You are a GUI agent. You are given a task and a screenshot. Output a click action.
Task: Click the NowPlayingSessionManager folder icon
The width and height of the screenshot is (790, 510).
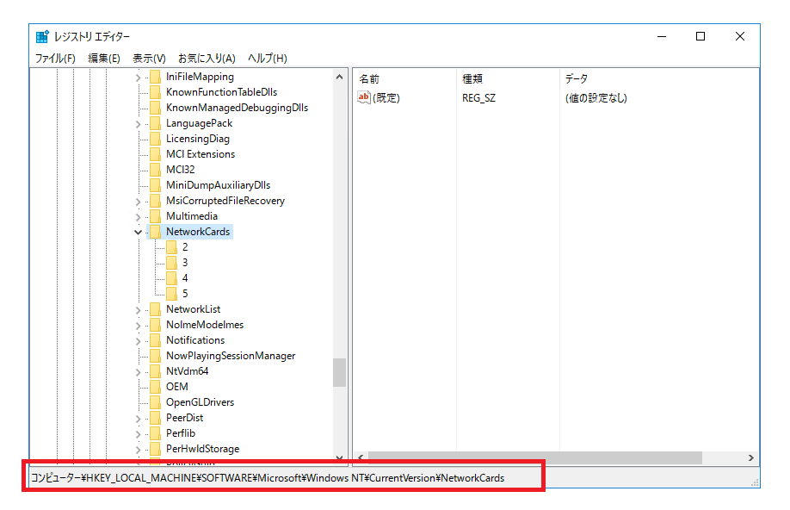tap(156, 356)
